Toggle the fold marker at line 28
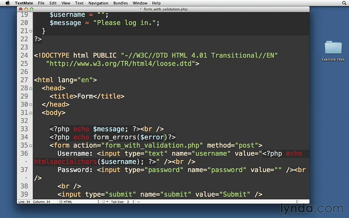Viewport: 349px width, 218px height. (x=31, y=88)
